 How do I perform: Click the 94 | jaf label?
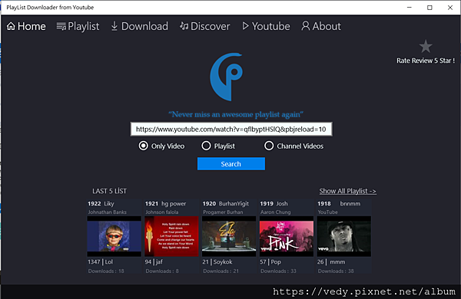click(154, 261)
